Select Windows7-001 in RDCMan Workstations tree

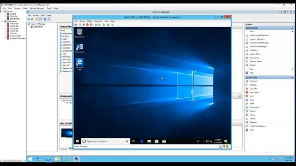pos(15,36)
